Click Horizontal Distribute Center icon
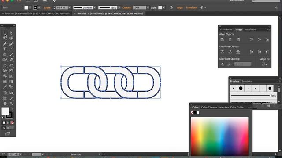The height and width of the screenshot is (158, 282). click(x=260, y=52)
